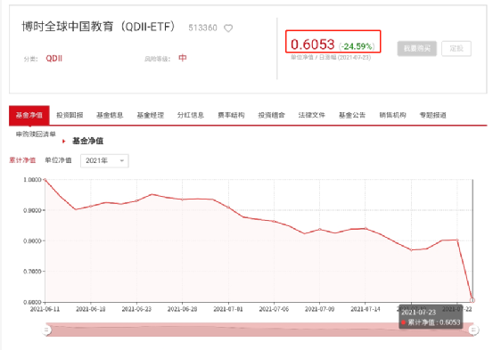Image resolution: width=493 pixels, height=350 pixels.
Task: Open the 基金经理 tab
Action: click(x=151, y=115)
